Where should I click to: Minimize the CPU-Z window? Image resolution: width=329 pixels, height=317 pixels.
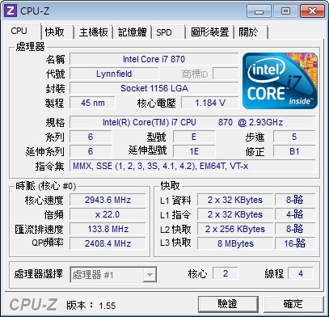click(x=259, y=11)
